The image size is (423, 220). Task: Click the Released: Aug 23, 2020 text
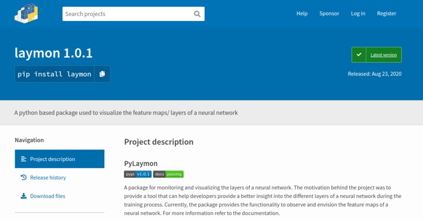(374, 74)
